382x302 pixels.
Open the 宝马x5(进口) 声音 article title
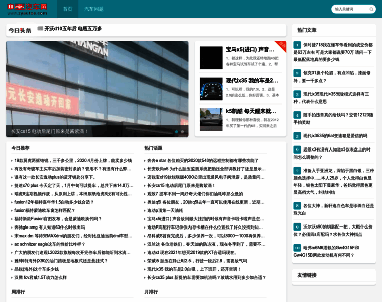pyautogui.click(x=250, y=49)
